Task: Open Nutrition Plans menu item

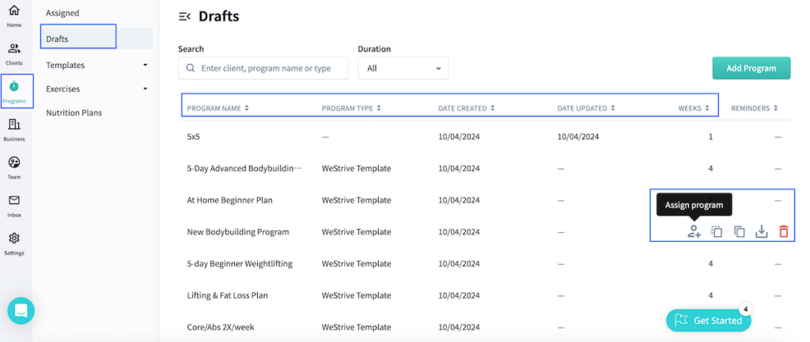Action: tap(74, 113)
